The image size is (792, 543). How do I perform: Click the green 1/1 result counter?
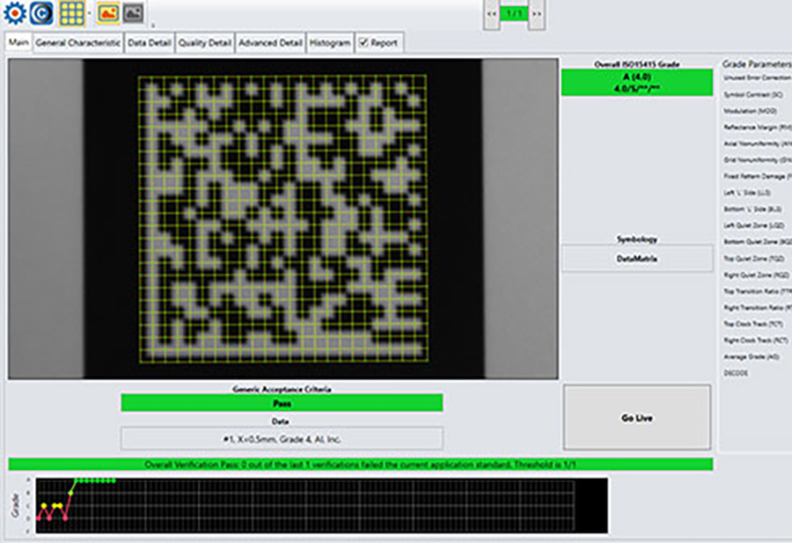tap(513, 13)
